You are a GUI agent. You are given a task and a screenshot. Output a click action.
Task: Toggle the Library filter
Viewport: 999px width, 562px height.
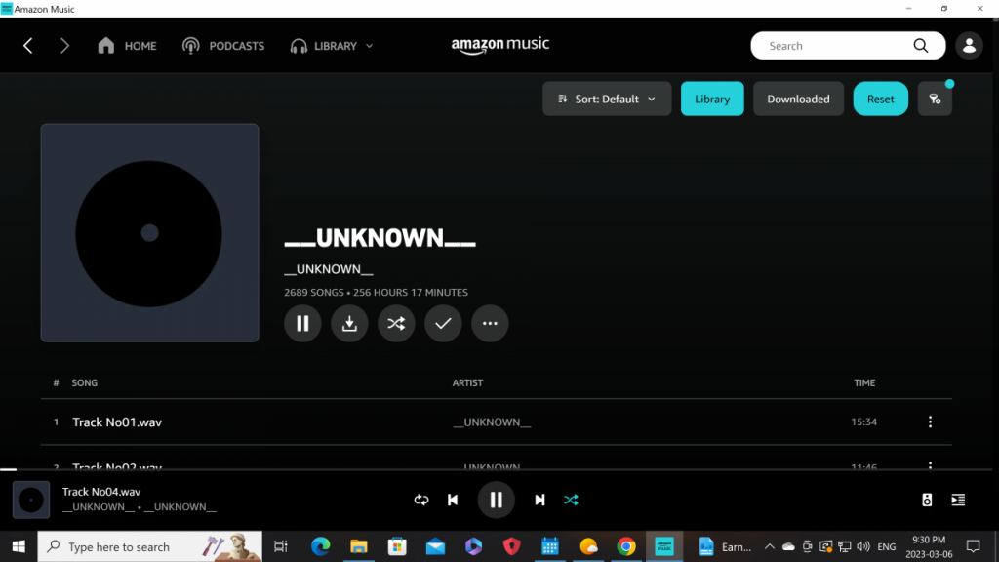(x=712, y=99)
